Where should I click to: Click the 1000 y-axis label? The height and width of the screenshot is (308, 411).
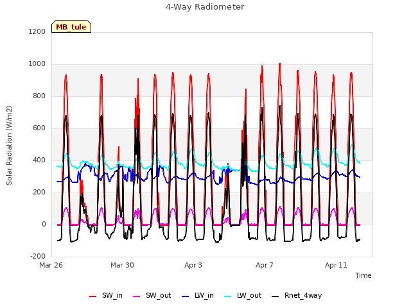click(37, 64)
